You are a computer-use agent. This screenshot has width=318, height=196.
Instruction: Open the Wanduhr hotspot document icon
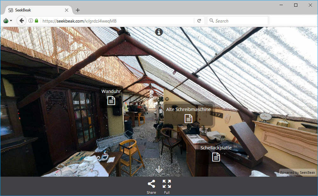pyautogui.click(x=111, y=101)
